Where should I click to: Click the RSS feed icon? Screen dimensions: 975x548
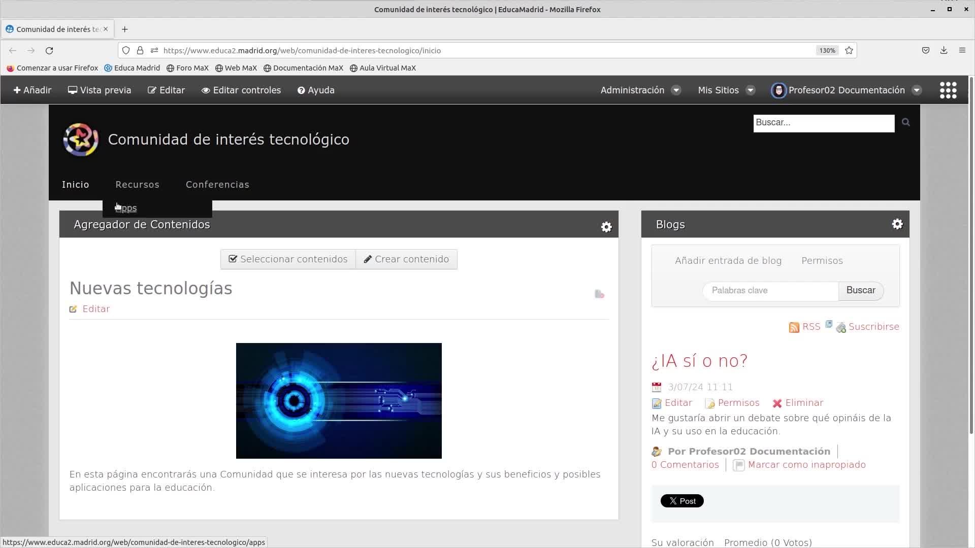coord(794,327)
